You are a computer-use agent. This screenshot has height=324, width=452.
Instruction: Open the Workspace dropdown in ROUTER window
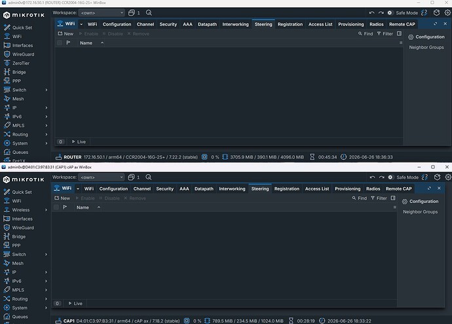(102, 12)
